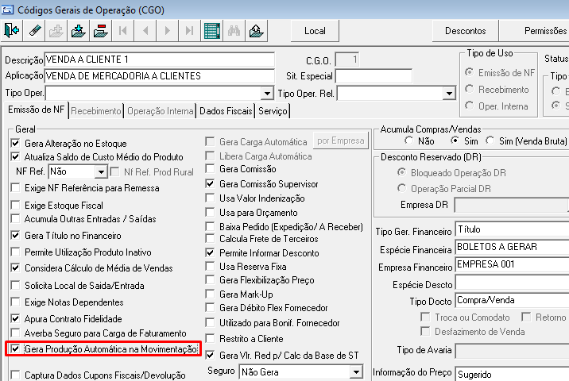Viewport: 569px width, 381px height.
Task: Select Recebimento radio in Tipo de Uso
Action: click(x=470, y=89)
